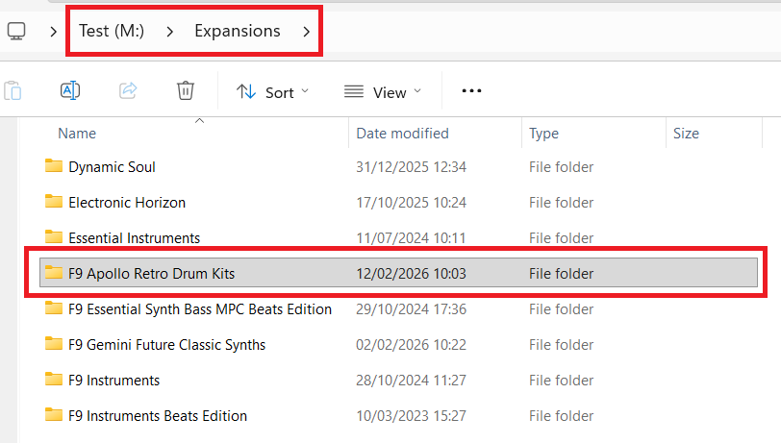This screenshot has height=443, width=781.
Task: Select the Essential Instruments folder name
Action: [134, 238]
